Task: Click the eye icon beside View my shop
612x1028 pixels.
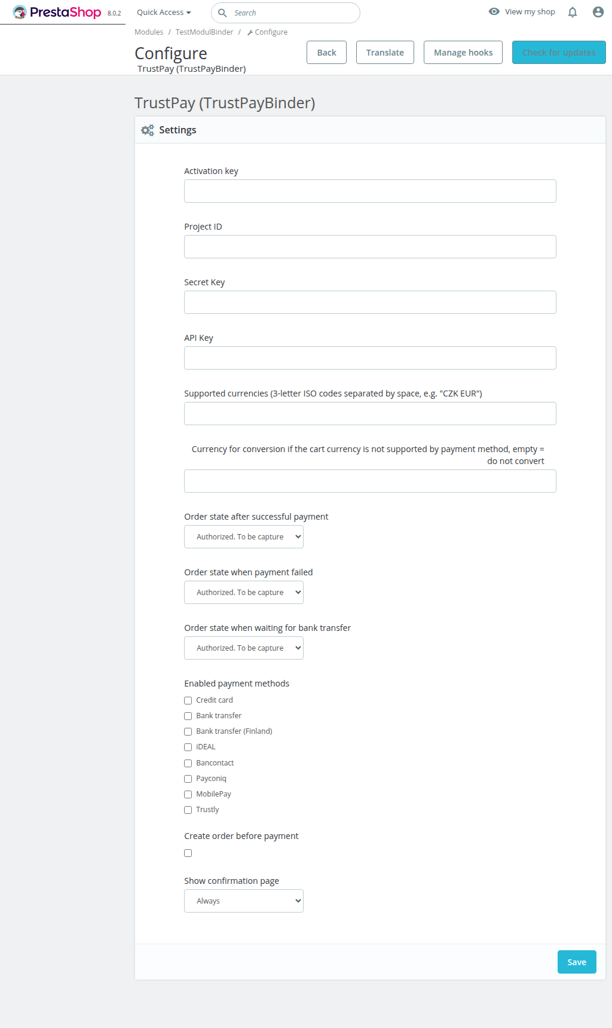Action: tap(494, 11)
